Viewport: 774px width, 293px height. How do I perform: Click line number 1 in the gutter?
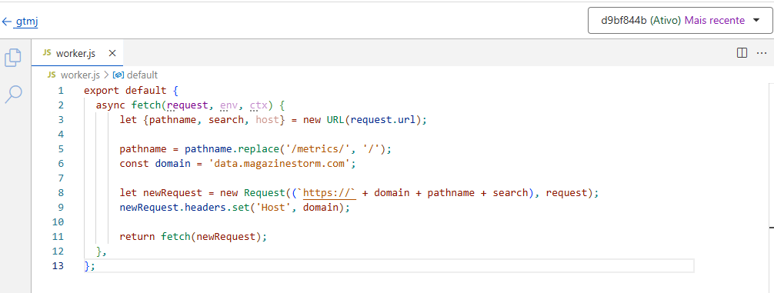pos(61,91)
